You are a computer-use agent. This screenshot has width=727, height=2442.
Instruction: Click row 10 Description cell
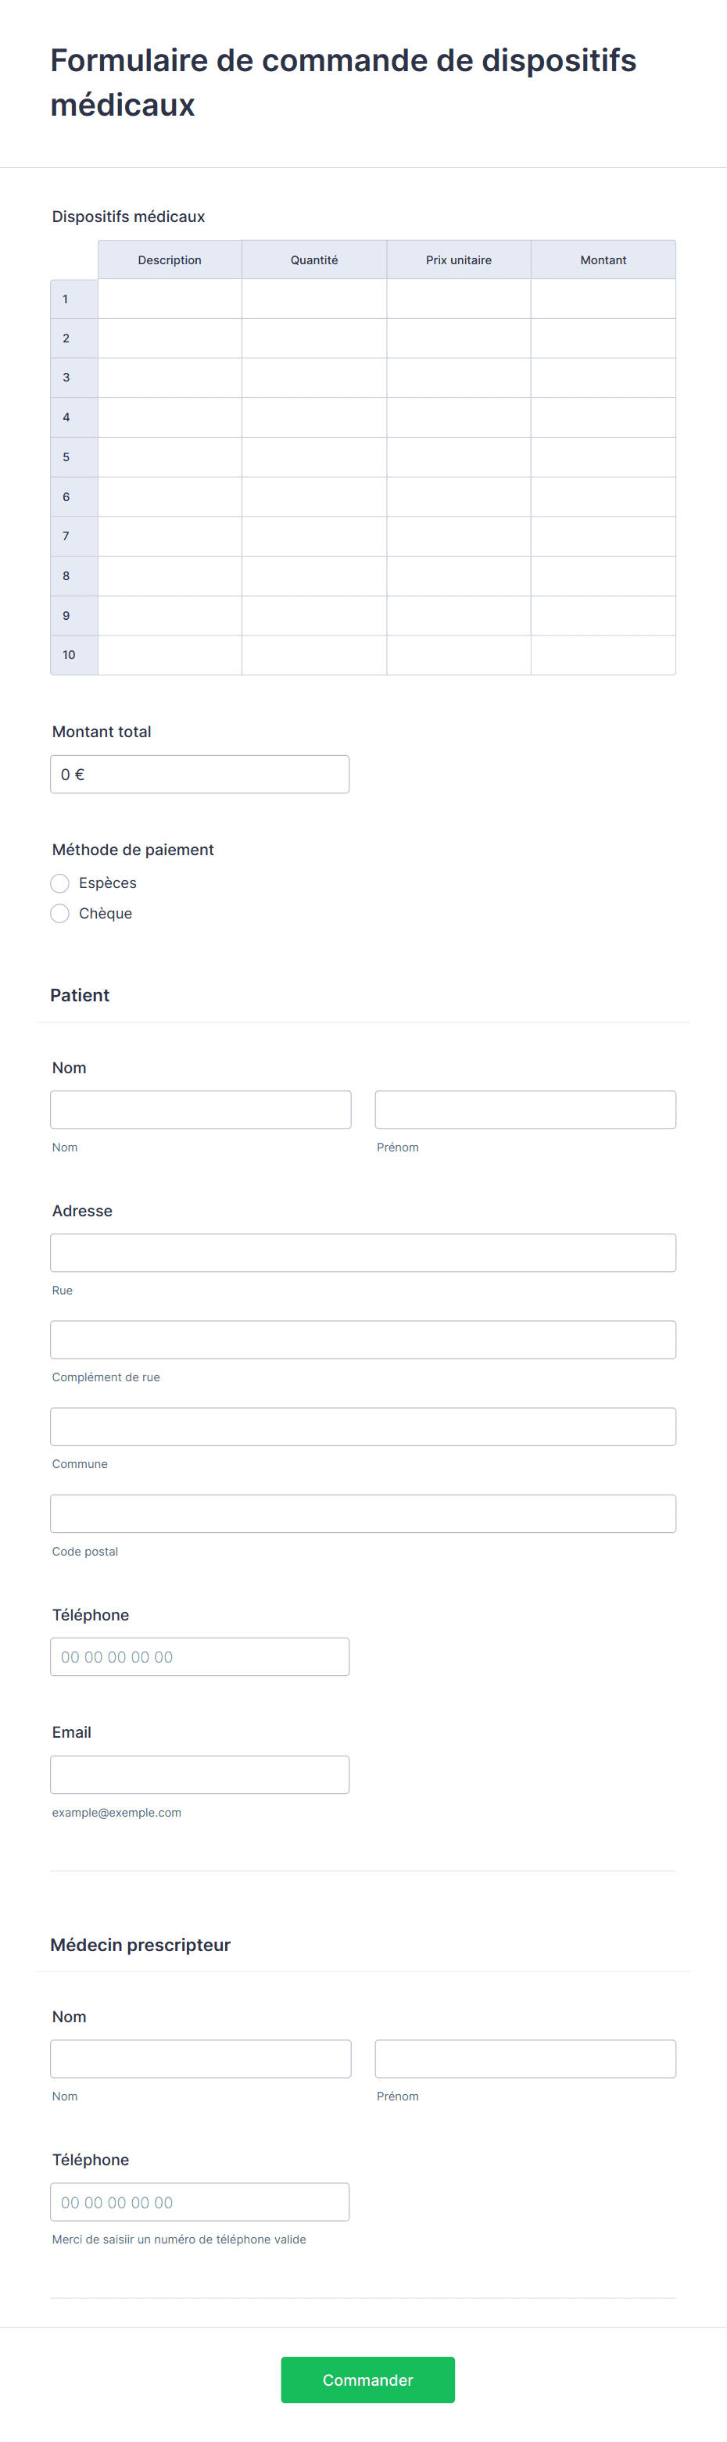tap(170, 655)
